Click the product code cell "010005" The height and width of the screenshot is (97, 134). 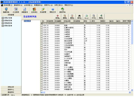(x=59, y=32)
